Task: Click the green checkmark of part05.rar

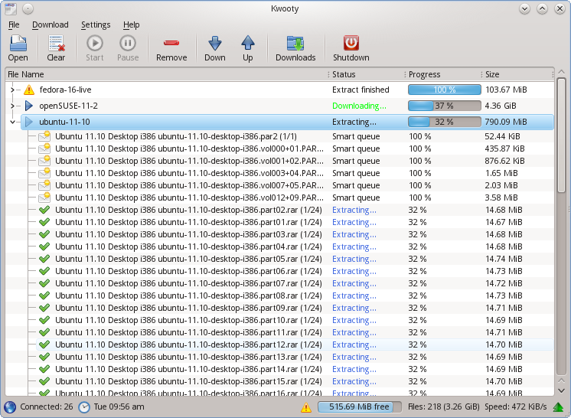Action: coord(44,259)
